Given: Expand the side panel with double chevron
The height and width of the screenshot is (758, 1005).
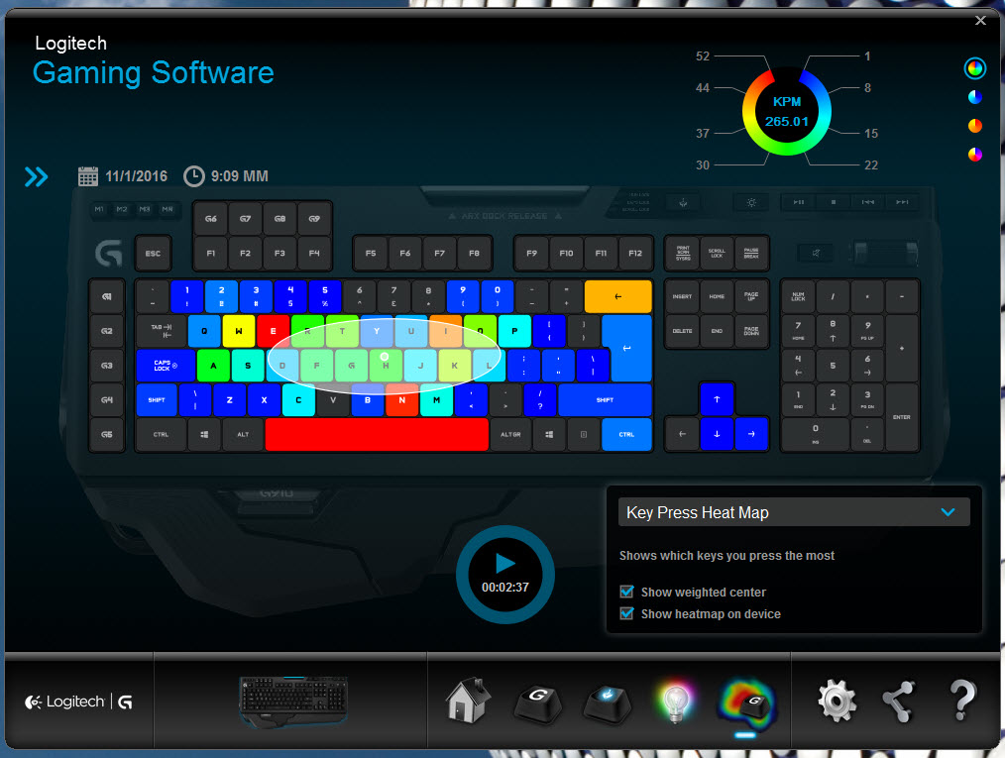Looking at the screenshot, I should point(36,176).
